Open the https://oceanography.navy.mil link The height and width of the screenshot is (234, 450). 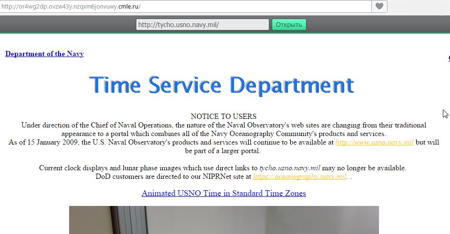[x=299, y=176]
